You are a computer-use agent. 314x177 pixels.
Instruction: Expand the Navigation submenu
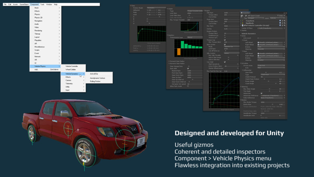coord(46,21)
